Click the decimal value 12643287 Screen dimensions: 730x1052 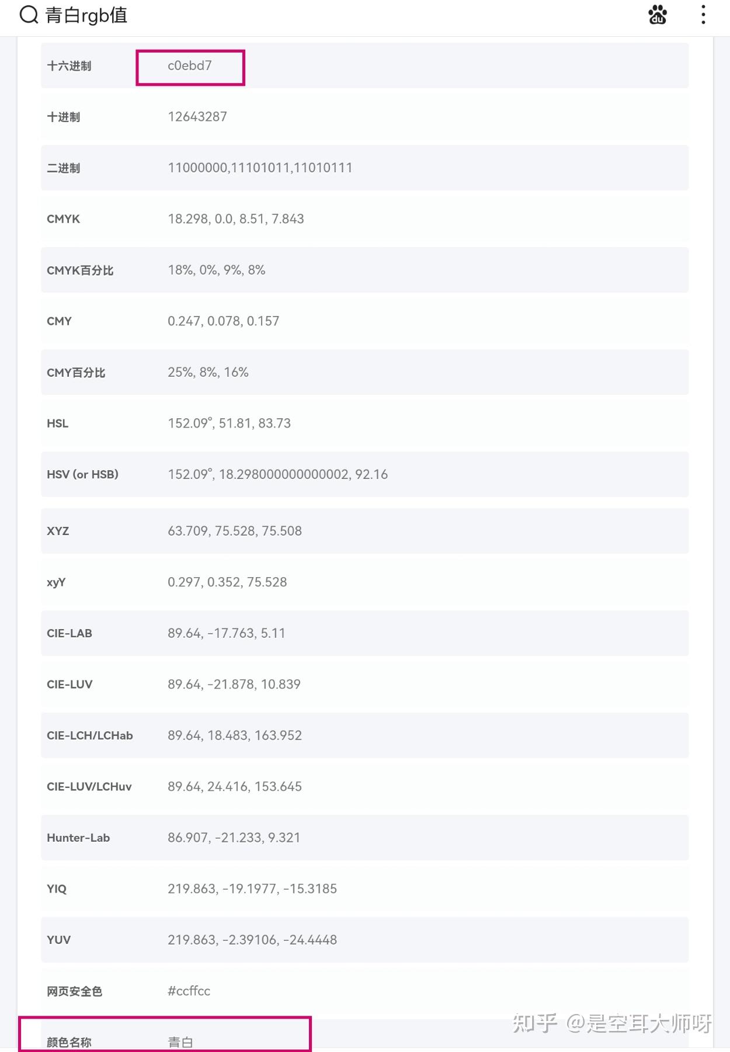(x=197, y=117)
